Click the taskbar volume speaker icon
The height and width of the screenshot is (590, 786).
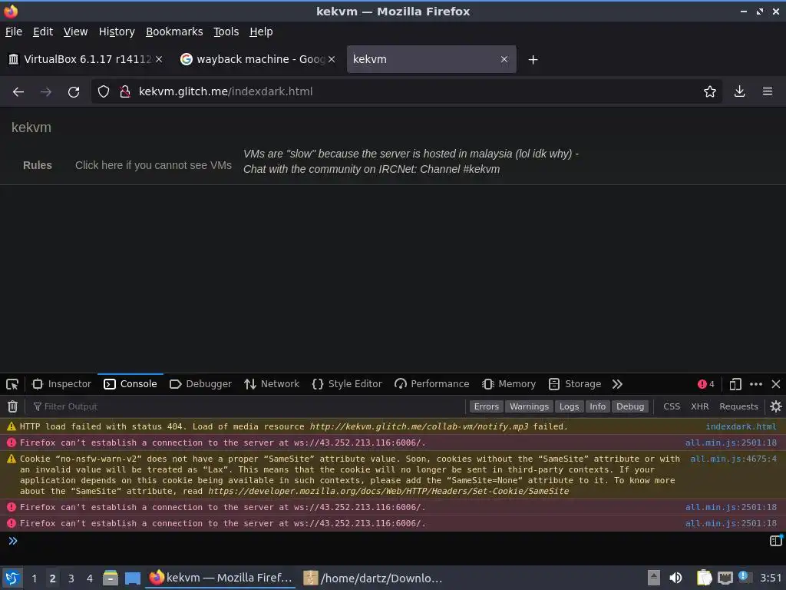coord(675,578)
